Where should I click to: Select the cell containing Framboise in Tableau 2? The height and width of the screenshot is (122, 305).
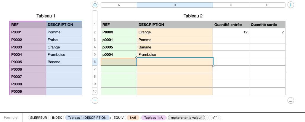pos(175,54)
